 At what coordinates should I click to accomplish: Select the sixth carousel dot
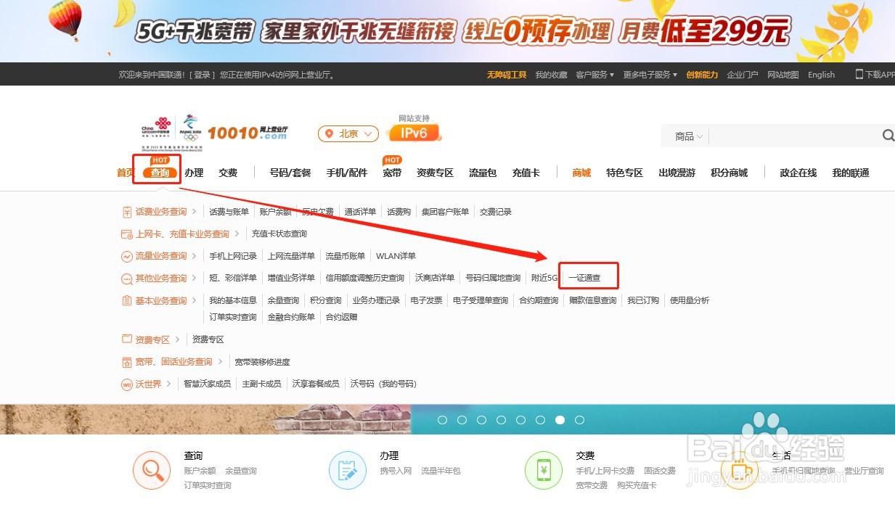(540, 420)
